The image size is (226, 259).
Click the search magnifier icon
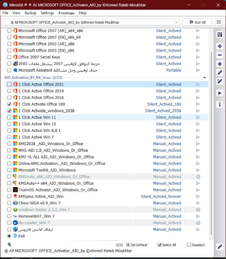click(10, 244)
